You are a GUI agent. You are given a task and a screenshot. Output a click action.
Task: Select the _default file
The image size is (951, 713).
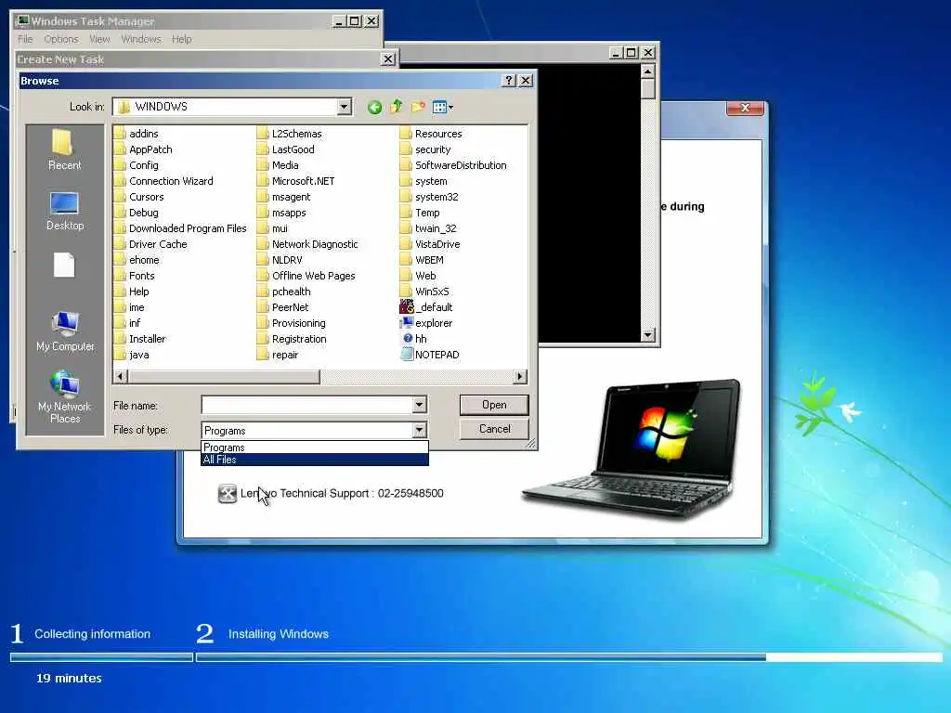tap(426, 306)
